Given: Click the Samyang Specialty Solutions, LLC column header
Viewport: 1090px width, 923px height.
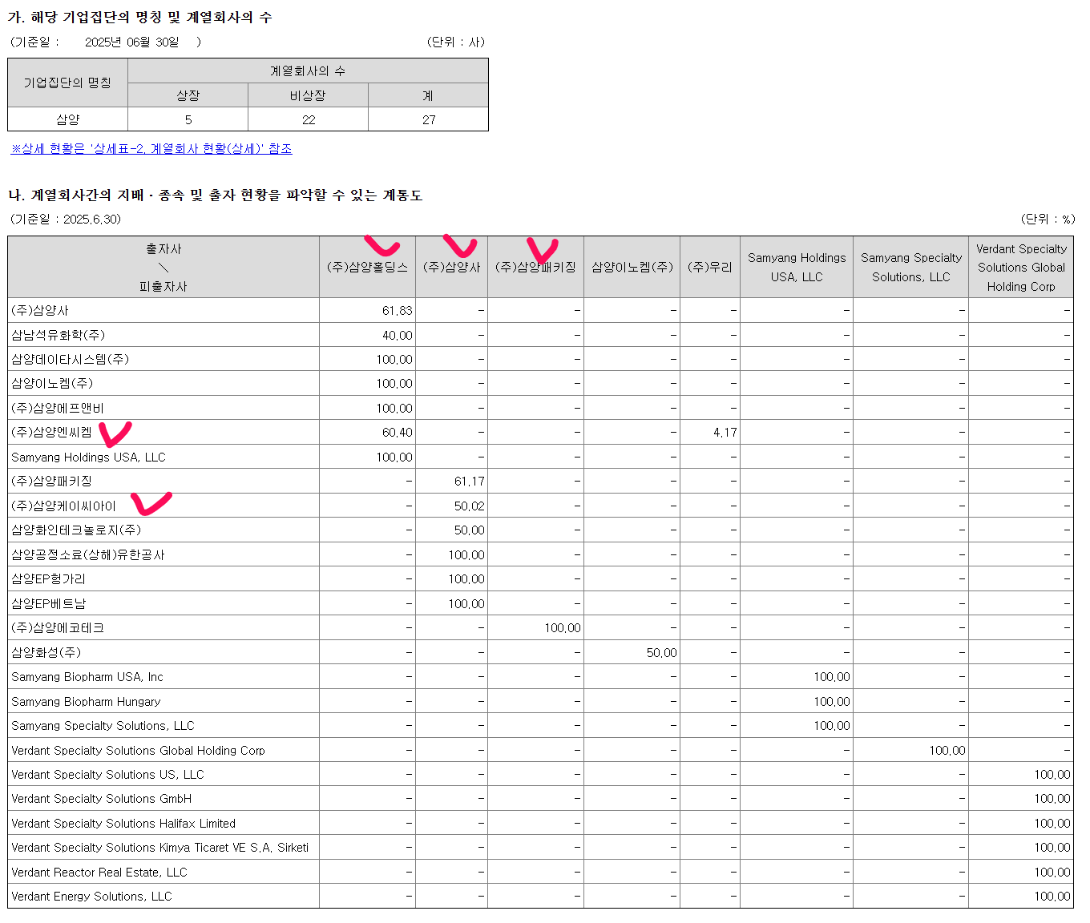Looking at the screenshot, I should click(x=910, y=267).
